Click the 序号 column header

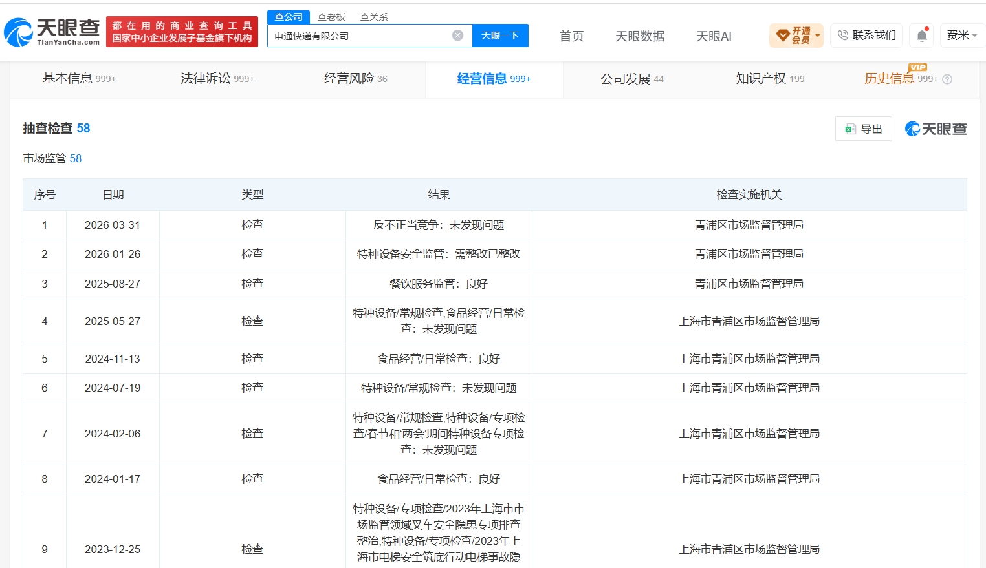click(x=45, y=195)
